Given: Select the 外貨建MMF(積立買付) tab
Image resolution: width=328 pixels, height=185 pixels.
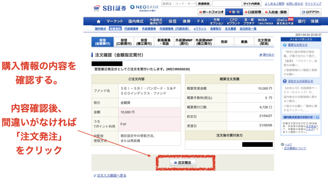Looking at the screenshot, I should (204, 42).
